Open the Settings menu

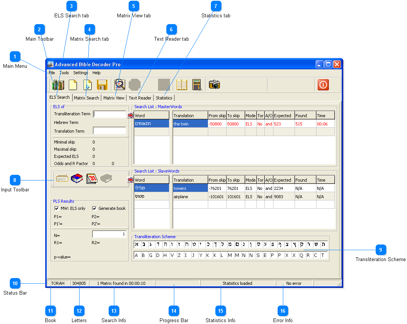click(80, 73)
